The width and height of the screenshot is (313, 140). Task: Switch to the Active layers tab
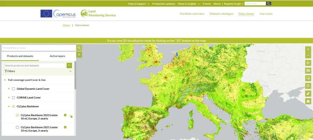point(57,56)
